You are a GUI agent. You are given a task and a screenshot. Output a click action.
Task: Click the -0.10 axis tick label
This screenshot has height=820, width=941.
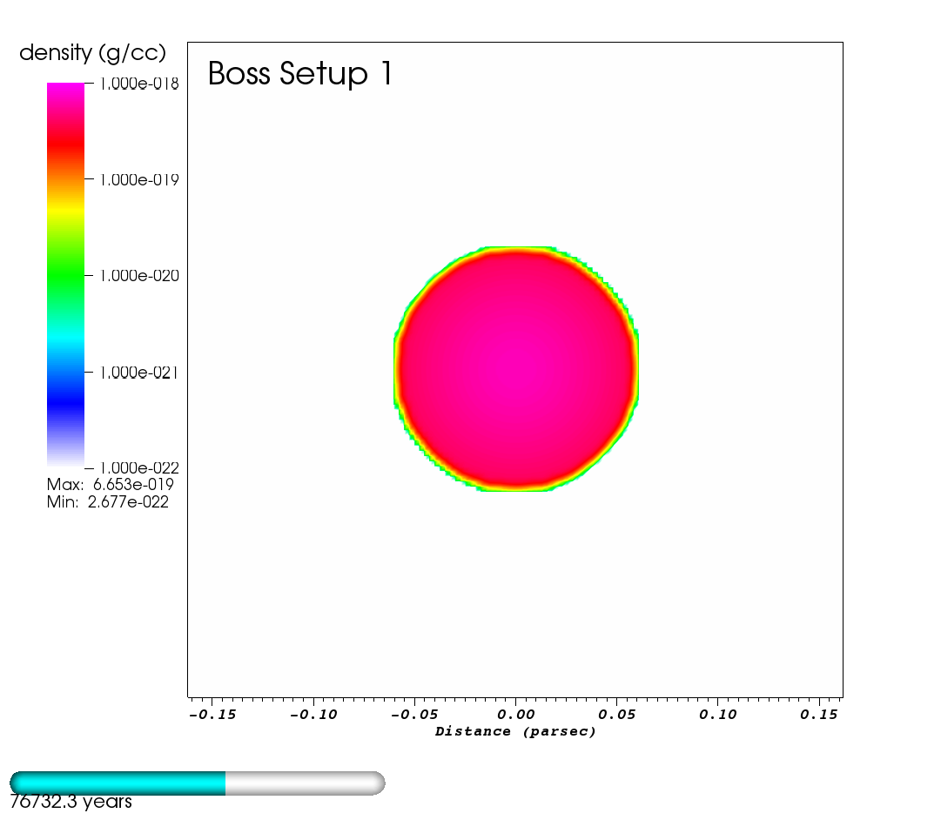tap(313, 715)
